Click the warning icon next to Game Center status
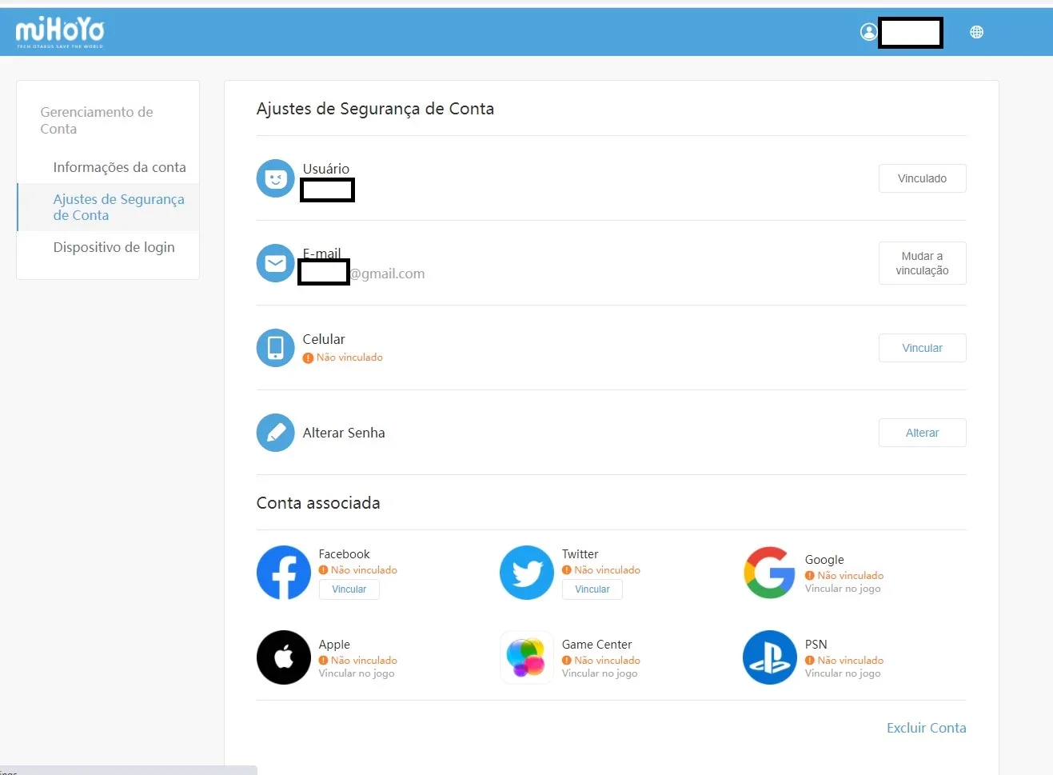The width and height of the screenshot is (1053, 775). coord(567,661)
